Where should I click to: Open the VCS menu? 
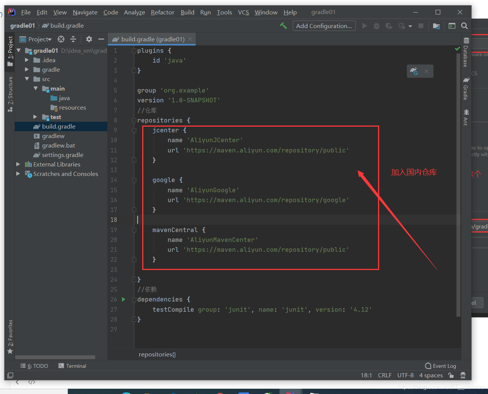pos(243,12)
